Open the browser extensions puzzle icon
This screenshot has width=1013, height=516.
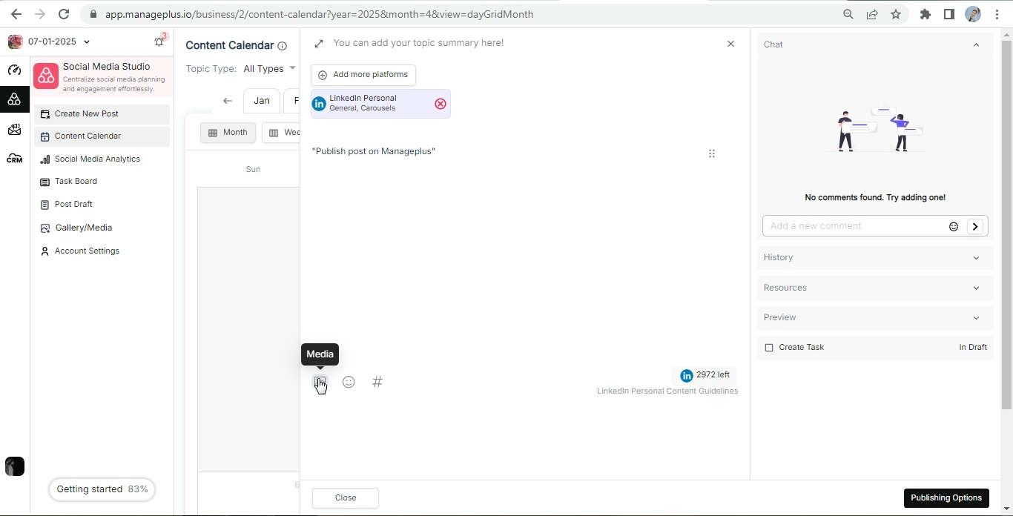click(925, 14)
